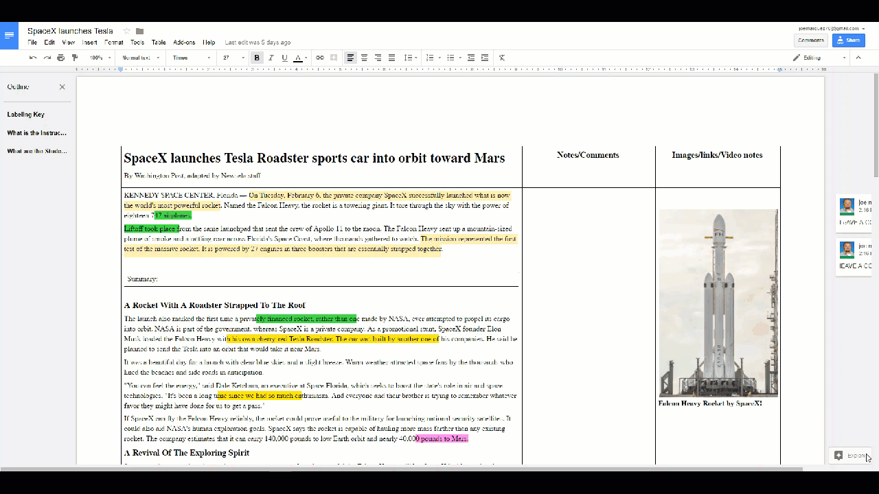
Task: Open the Tools menu
Action: 137,43
